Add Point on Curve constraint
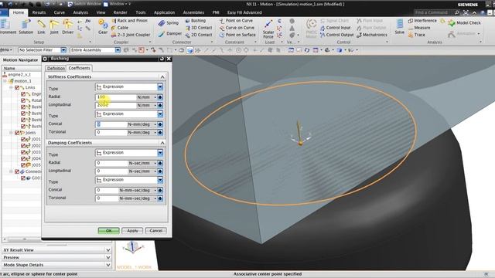Viewport: 495px width, 278px height. pos(236,21)
